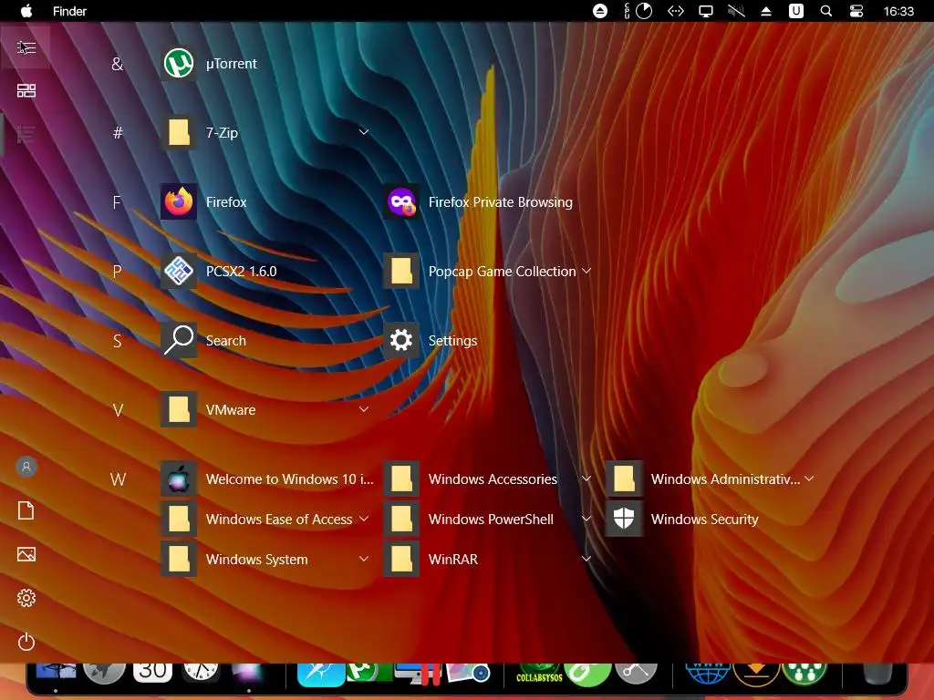Image resolution: width=934 pixels, height=700 pixels.
Task: Open the Pictures icon in the sidebar
Action: (26, 554)
